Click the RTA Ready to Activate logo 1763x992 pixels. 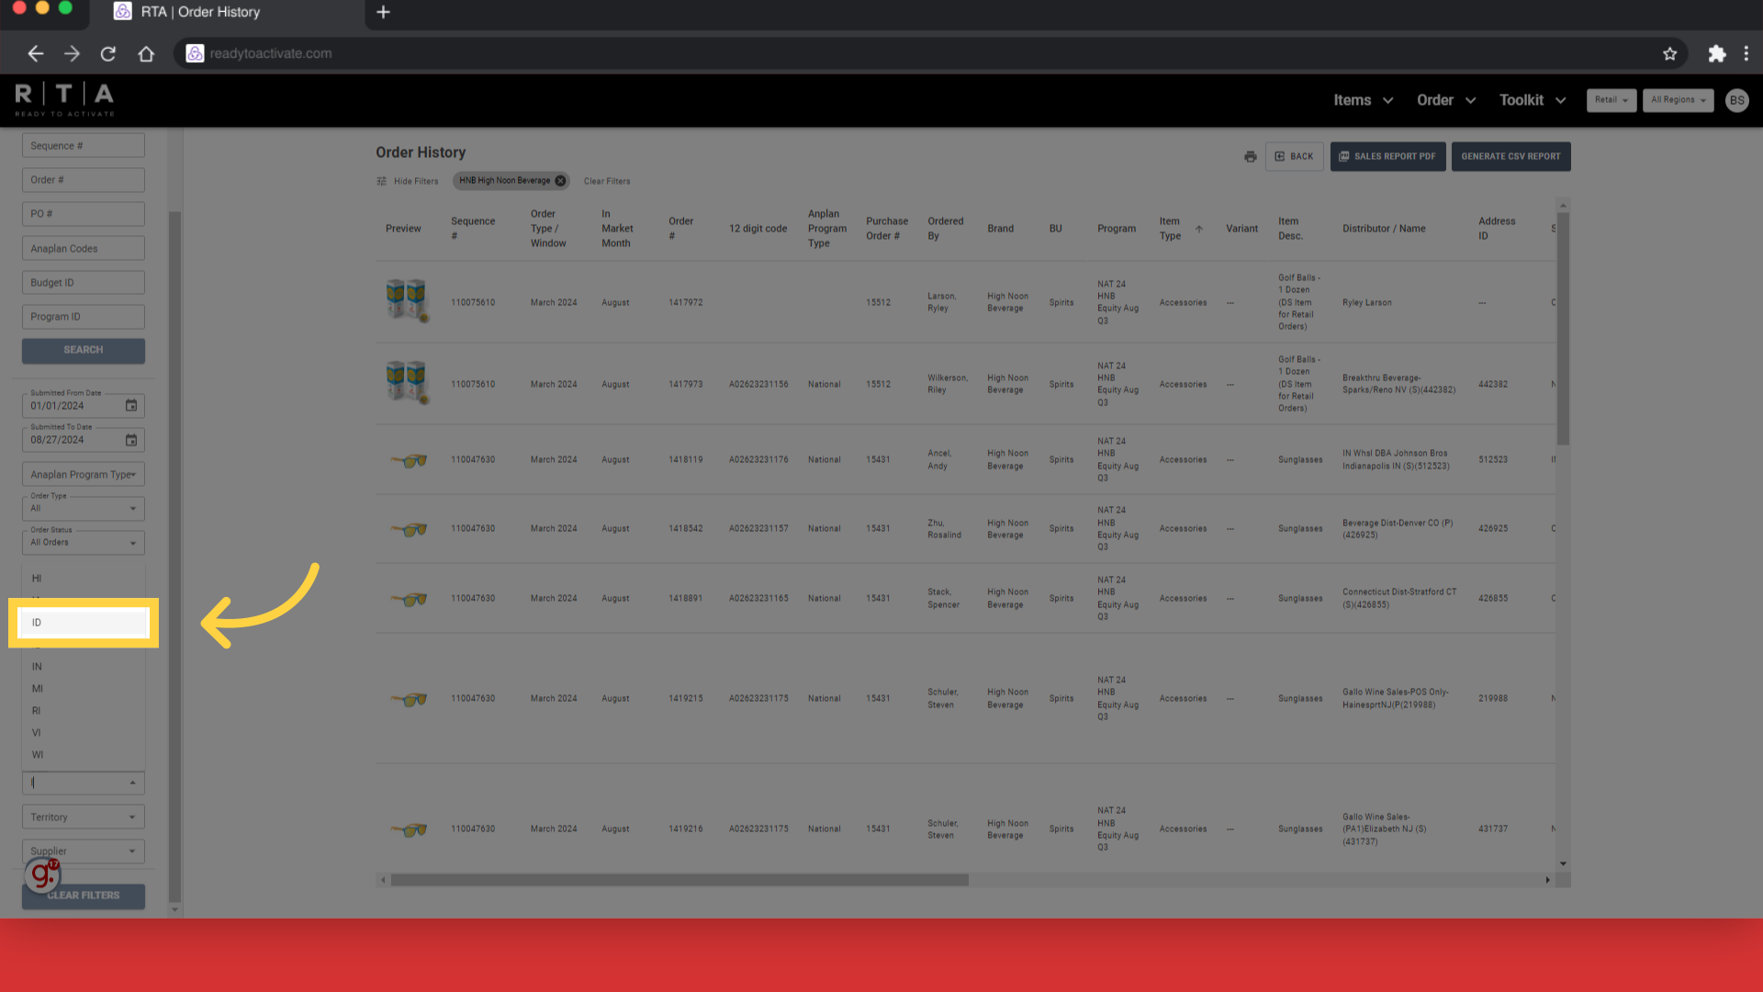[x=64, y=99]
